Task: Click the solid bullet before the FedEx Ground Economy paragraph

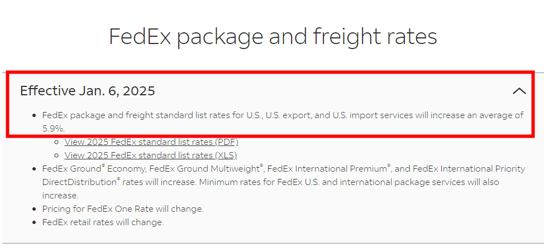Action: pos(34,169)
